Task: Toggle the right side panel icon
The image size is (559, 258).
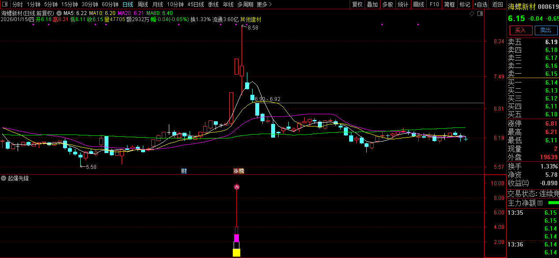Action: tap(481, 14)
